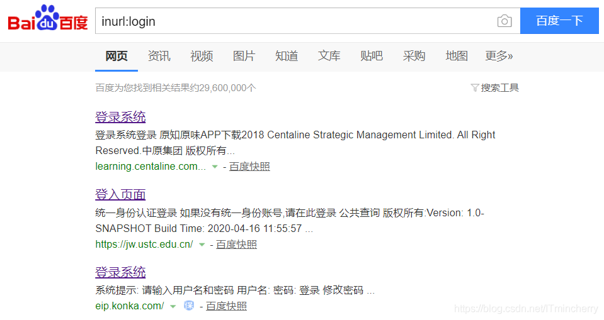Open the 采购 tab
The width and height of the screenshot is (604, 320).
coord(414,56)
